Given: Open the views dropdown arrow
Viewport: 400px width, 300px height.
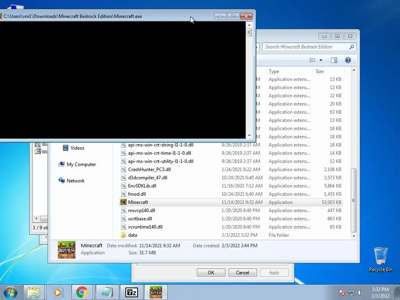Looking at the screenshot, I should click(321, 60).
